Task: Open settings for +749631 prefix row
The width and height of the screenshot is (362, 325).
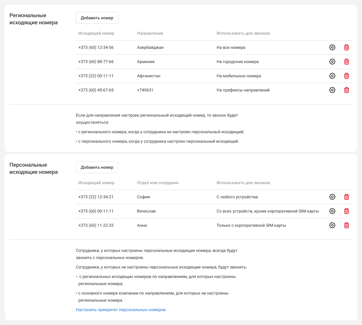Action: [332, 90]
